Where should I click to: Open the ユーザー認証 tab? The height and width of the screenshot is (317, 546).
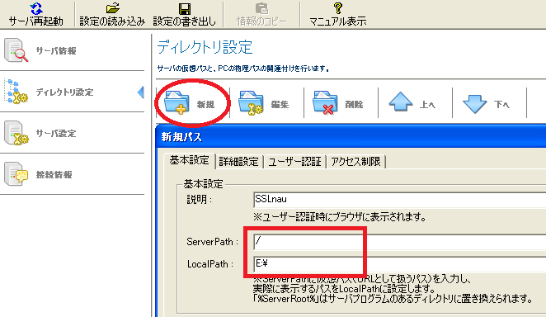(x=294, y=162)
